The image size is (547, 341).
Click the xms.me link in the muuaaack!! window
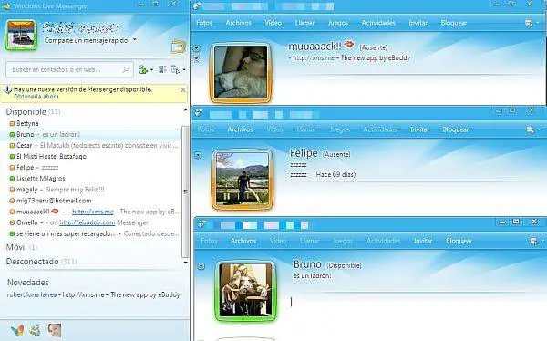(x=314, y=58)
